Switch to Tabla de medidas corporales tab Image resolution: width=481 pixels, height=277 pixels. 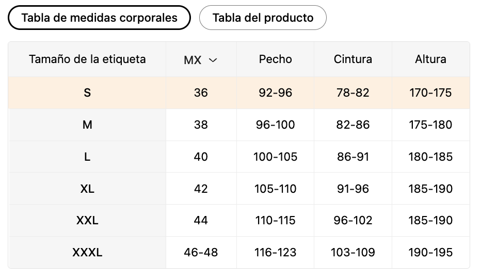pyautogui.click(x=99, y=18)
